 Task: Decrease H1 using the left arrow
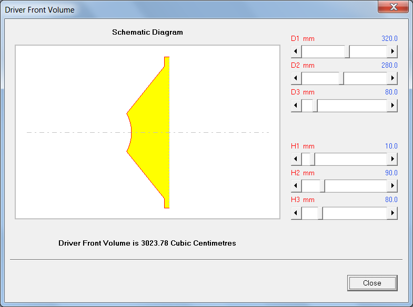click(x=296, y=159)
